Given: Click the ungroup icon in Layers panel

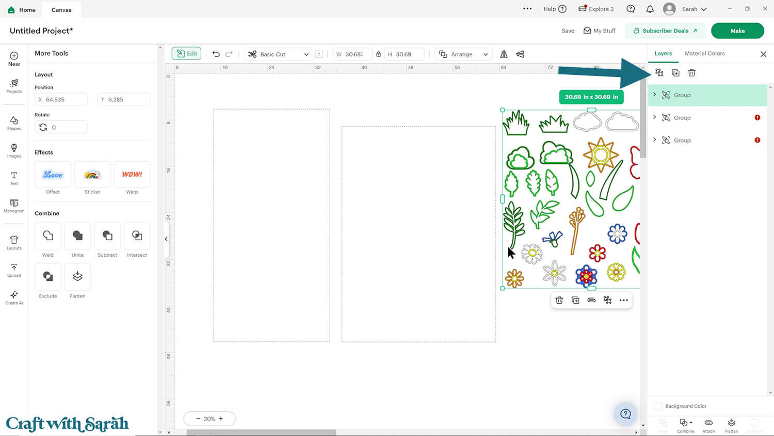Looking at the screenshot, I should tap(659, 73).
